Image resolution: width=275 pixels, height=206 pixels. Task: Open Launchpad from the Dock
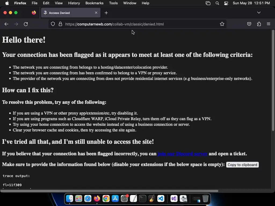click(x=79, y=198)
